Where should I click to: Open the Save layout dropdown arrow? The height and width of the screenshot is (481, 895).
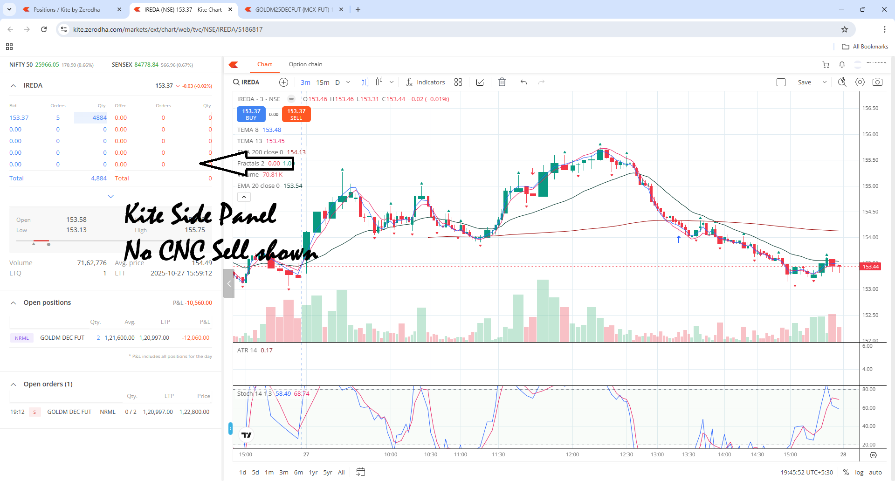click(x=824, y=82)
